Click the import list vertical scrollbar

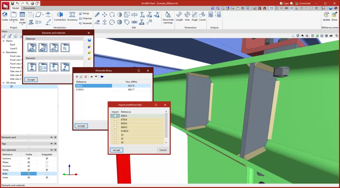[166, 125]
